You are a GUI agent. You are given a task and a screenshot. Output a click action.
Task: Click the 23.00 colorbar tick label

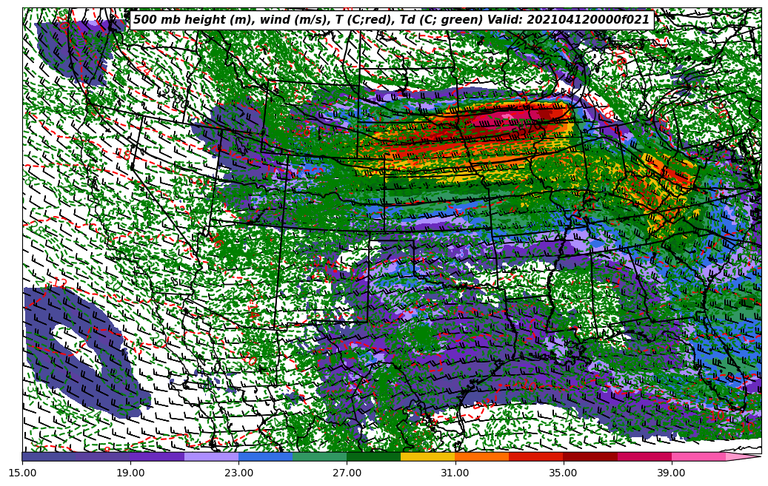coord(238,473)
